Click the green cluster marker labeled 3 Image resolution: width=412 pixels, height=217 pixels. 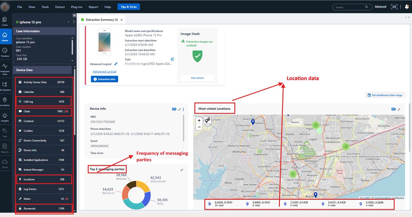click(316, 125)
